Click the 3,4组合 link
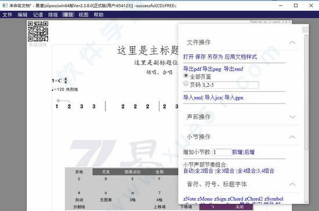The height and width of the screenshot is (211, 319). coord(266,171)
